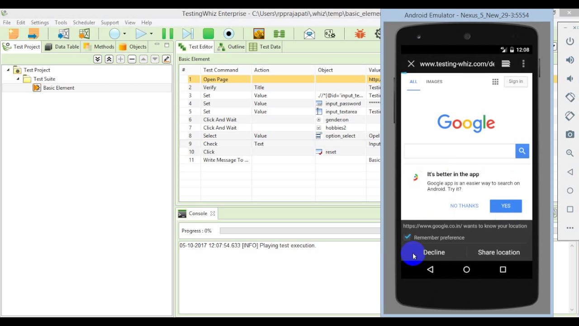
Task: Click Google apps grid icon on phone
Action: [x=495, y=81]
